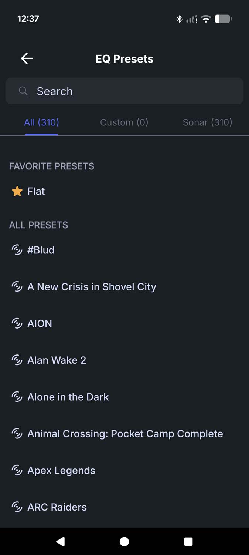The height and width of the screenshot is (555, 249).
Task: Tap the Sonar icon beside AION
Action: pos(17,323)
